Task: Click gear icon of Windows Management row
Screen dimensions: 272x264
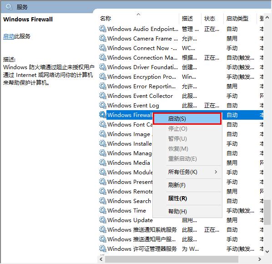Action: coord(102,153)
